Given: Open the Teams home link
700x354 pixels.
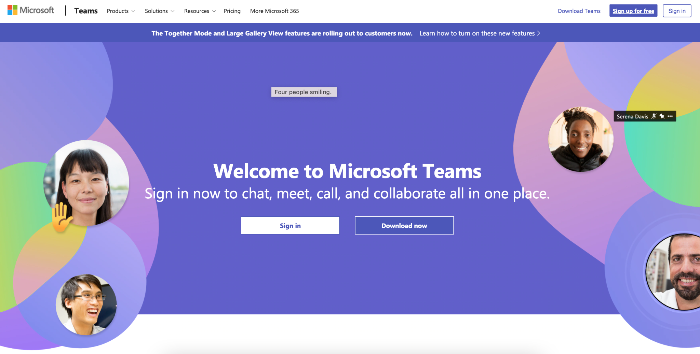Looking at the screenshot, I should pyautogui.click(x=86, y=11).
